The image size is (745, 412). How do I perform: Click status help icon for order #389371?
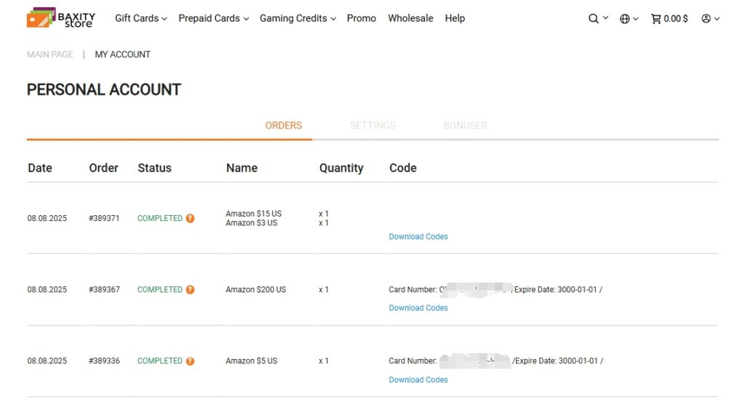tap(190, 218)
